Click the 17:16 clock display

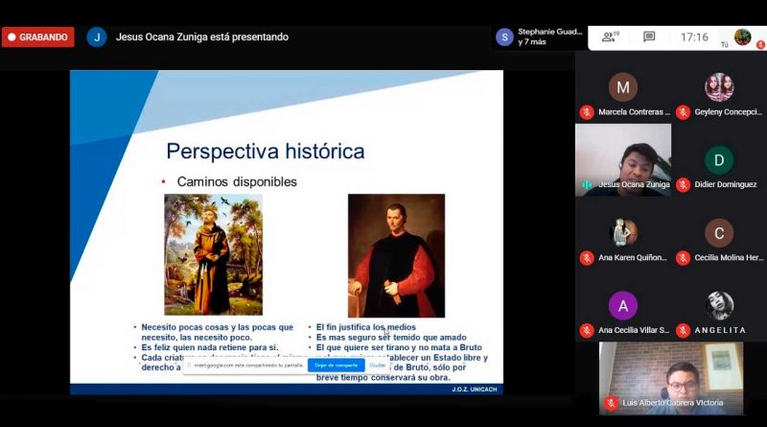(x=694, y=37)
